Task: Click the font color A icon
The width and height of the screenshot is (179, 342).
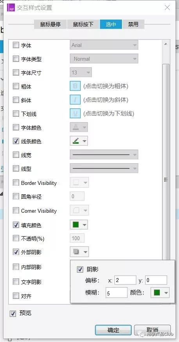Action: pos(76,127)
